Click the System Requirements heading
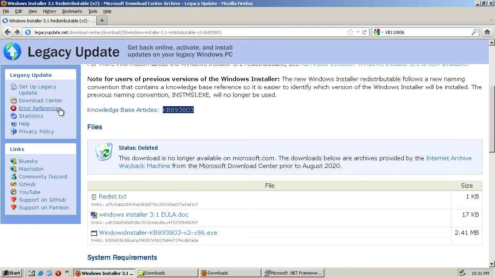 click(122, 258)
